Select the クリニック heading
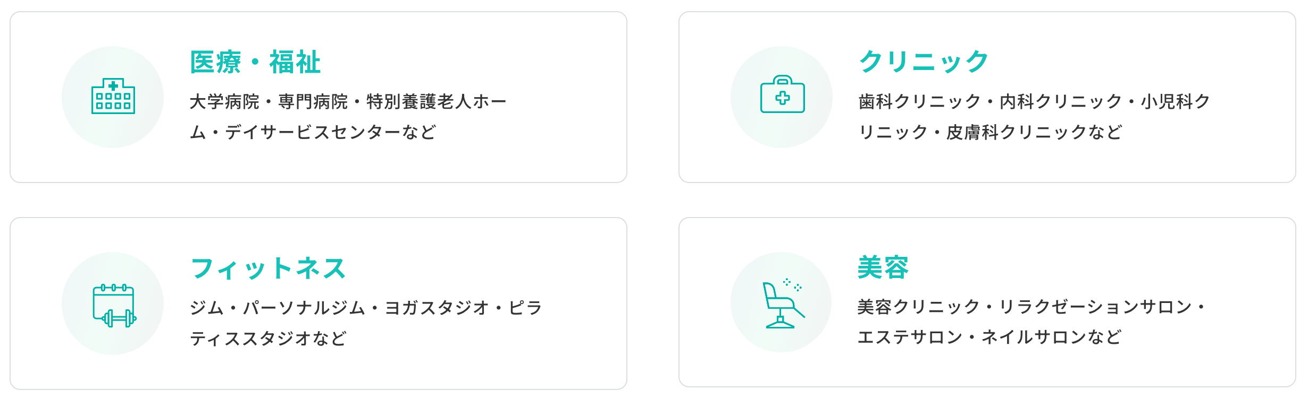The height and width of the screenshot is (399, 1308). tap(924, 62)
